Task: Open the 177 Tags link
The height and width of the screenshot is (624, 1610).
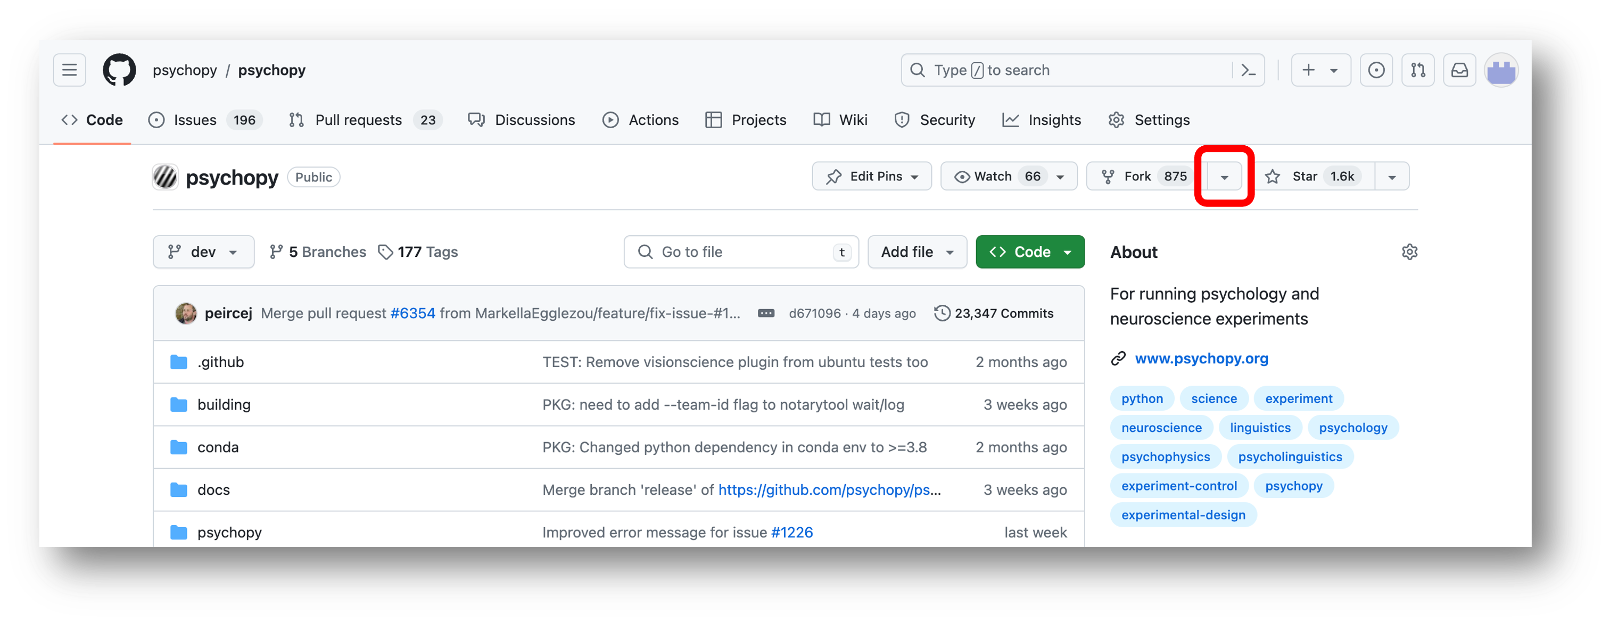Action: pos(418,252)
